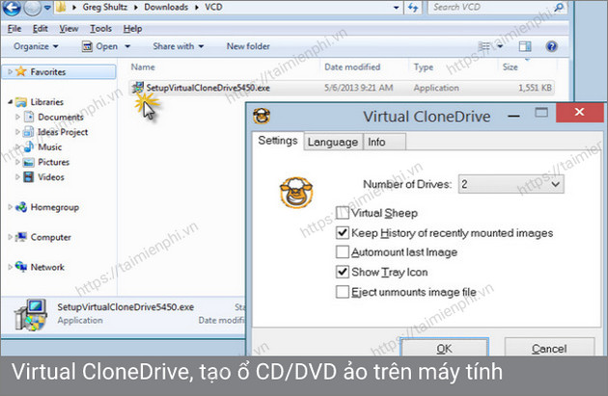Open the Help menu
608x396 pixels.
(132, 29)
